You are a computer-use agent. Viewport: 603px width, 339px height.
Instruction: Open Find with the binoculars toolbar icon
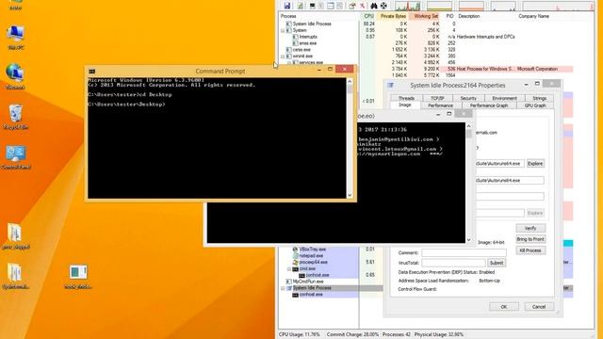click(374, 6)
